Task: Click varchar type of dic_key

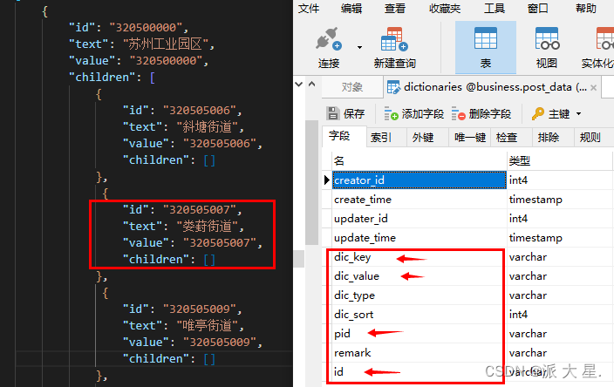Action: tap(528, 257)
